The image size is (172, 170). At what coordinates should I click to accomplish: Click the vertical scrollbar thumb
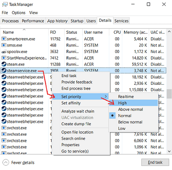169,94
